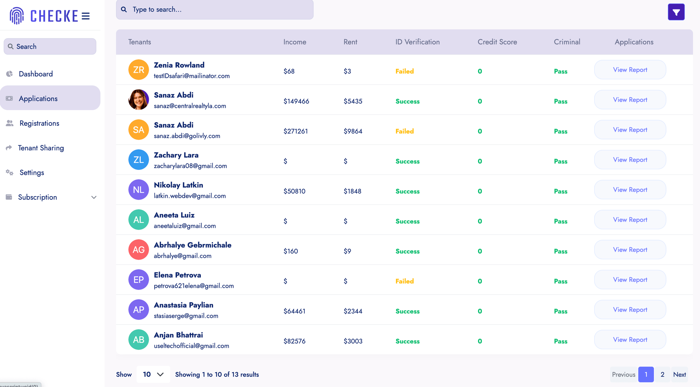This screenshot has width=700, height=387.
Task: Click Aneeta Luiz's AL avatar
Action: (139, 220)
